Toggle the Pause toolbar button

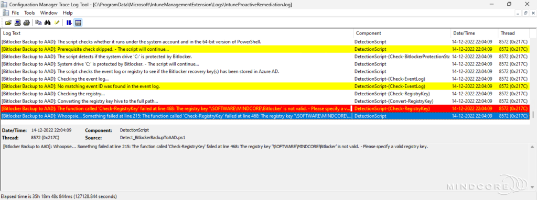69,23
